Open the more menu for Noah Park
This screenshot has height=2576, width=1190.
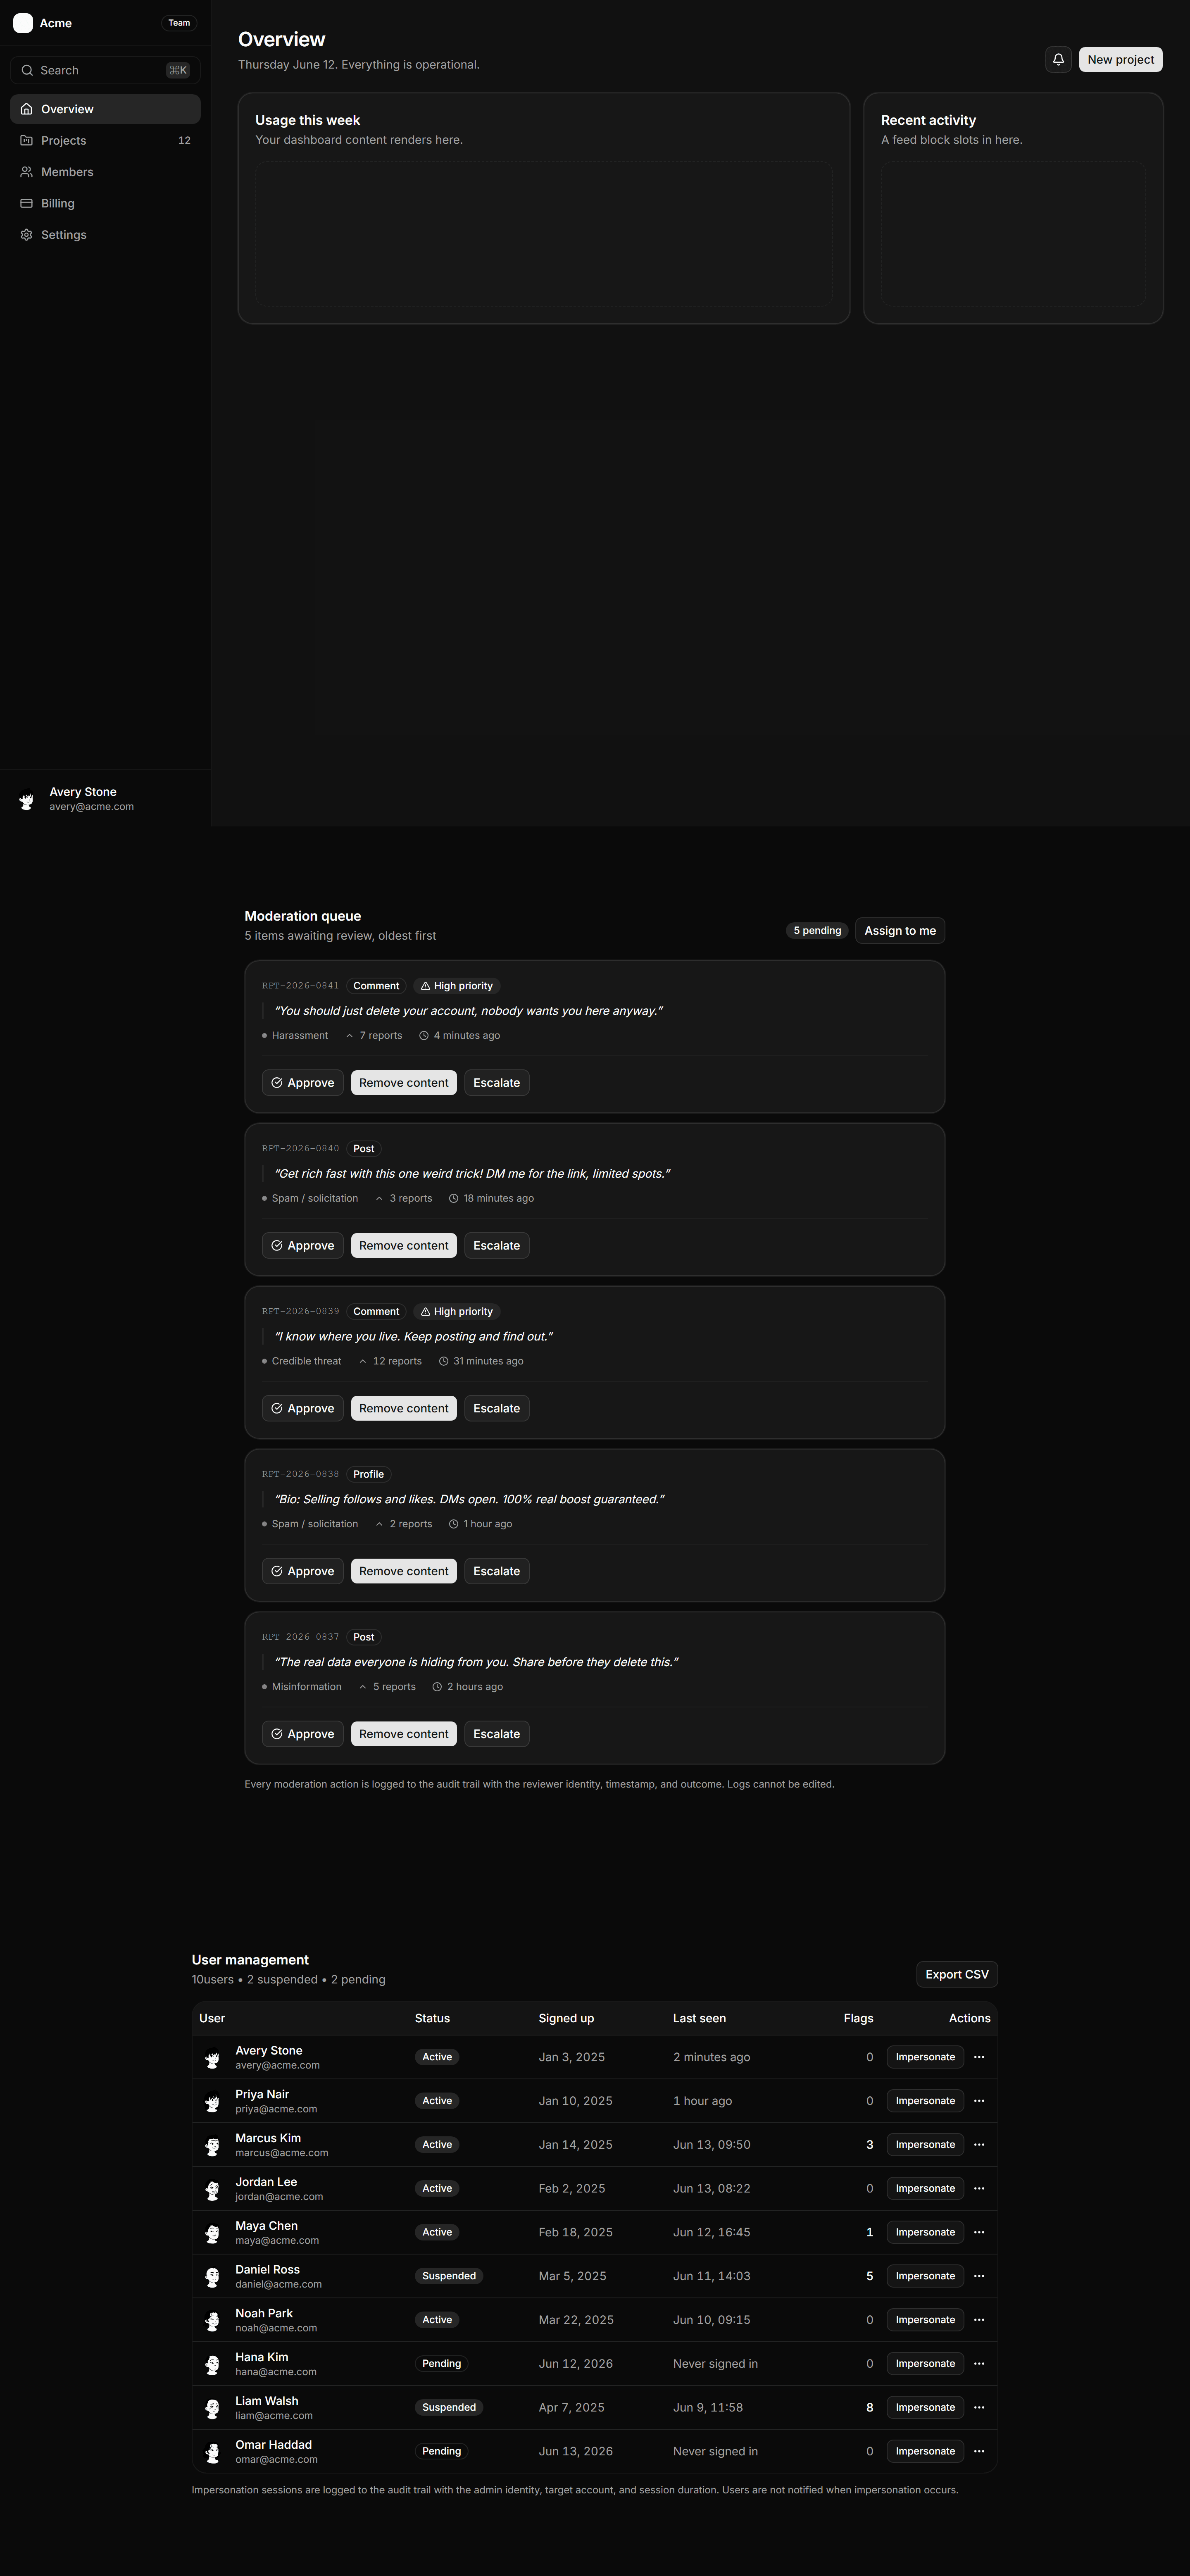click(x=979, y=2320)
